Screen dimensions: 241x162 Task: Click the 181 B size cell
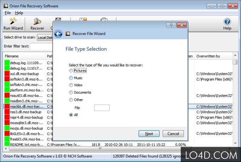(x=96, y=145)
